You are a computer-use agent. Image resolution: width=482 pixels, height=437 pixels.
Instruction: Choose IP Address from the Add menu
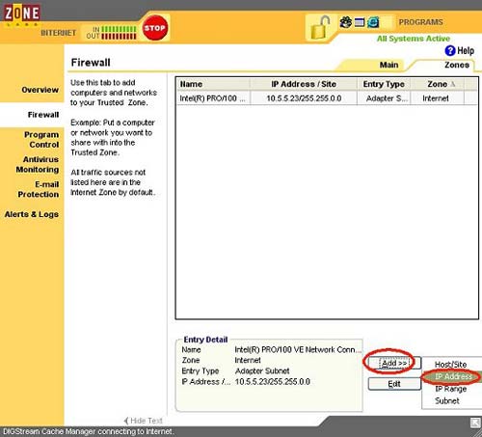453,376
